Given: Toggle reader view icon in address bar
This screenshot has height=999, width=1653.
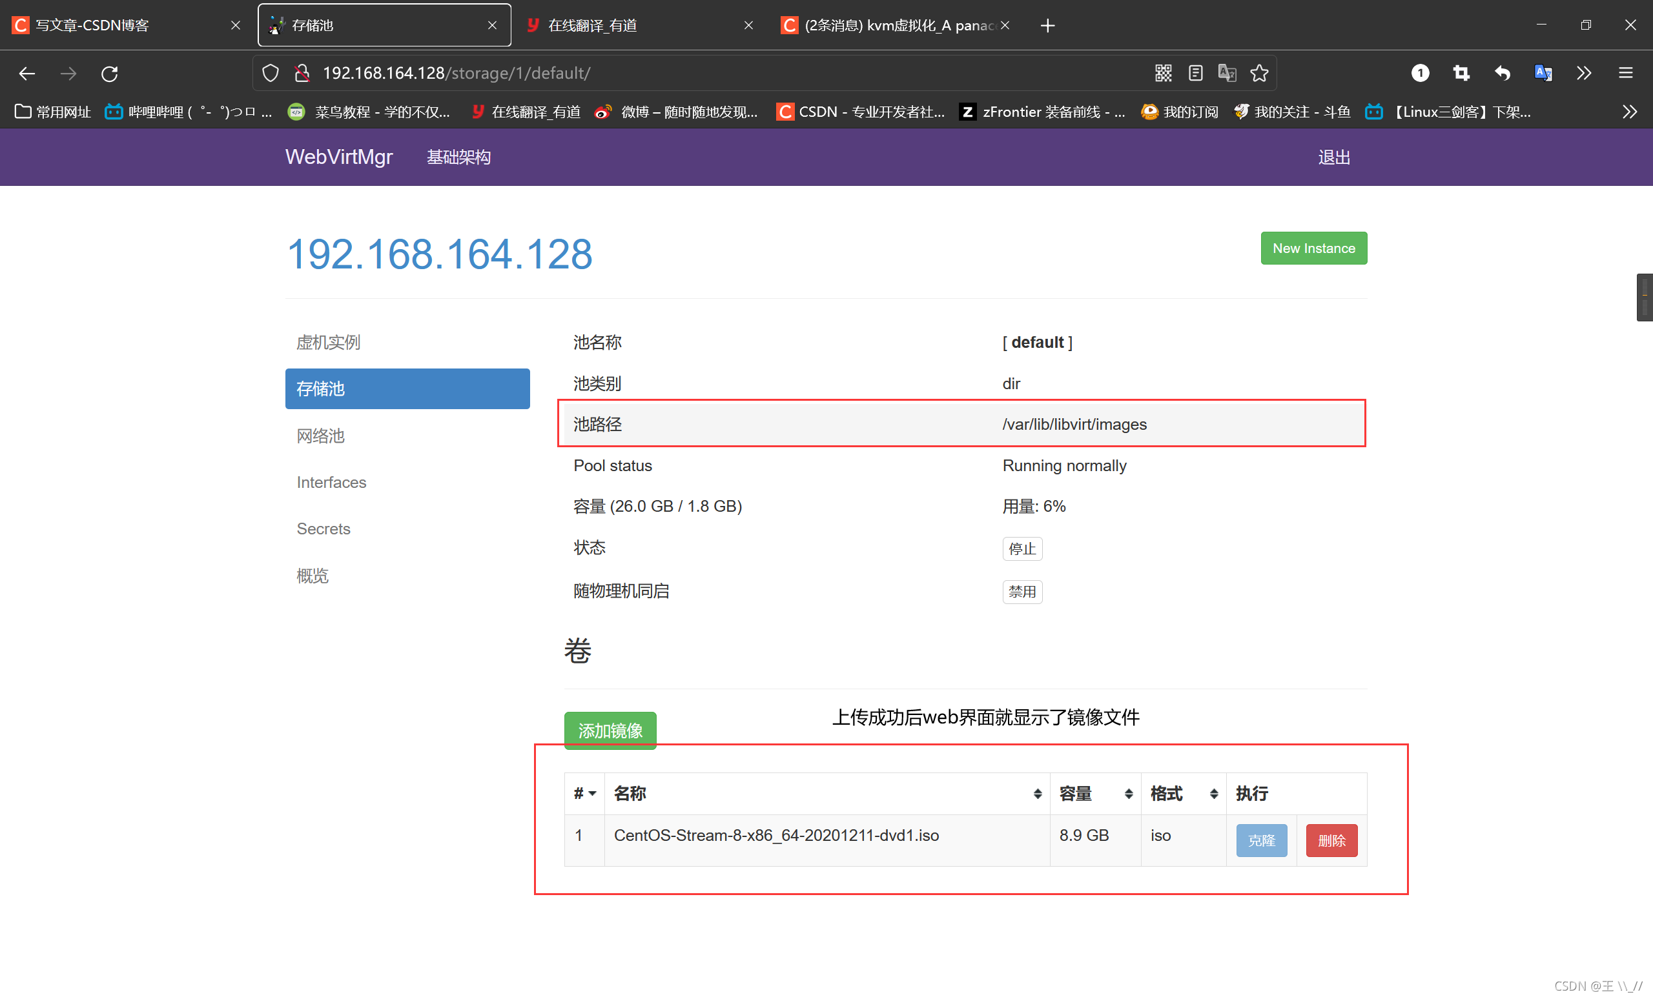Looking at the screenshot, I should click(1195, 73).
